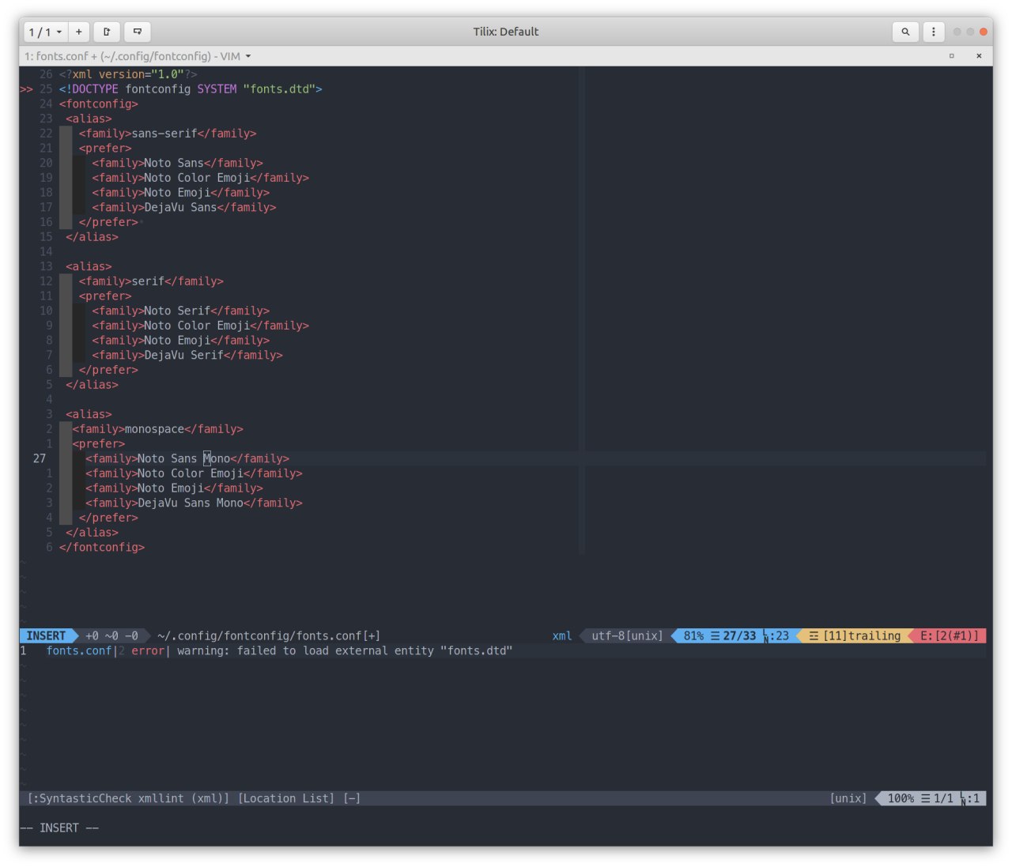
Task: Close the Tilix window with the orange button
Action: click(x=984, y=32)
